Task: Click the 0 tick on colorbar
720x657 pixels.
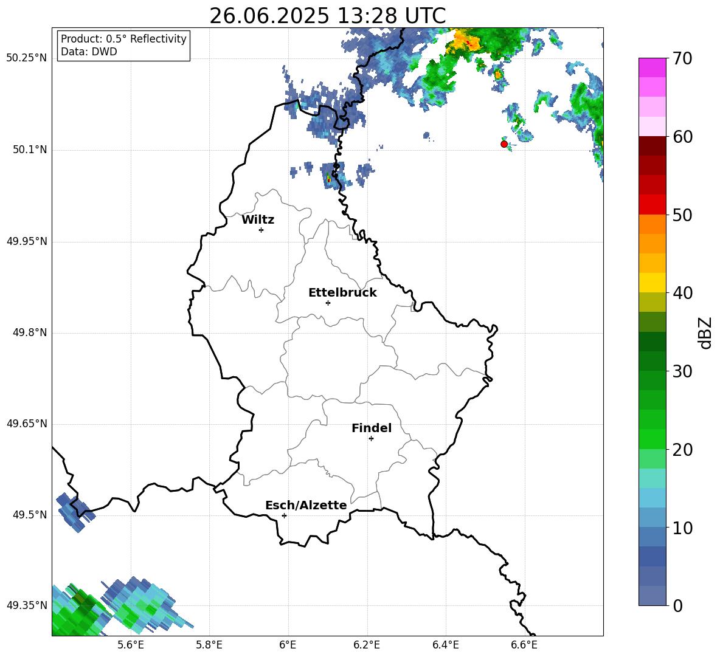Action: [x=677, y=605]
